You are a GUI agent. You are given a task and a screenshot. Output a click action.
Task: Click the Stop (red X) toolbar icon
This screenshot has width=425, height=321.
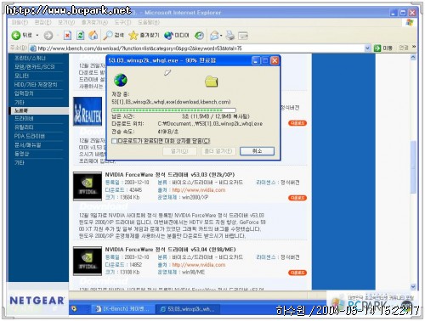[67, 36]
